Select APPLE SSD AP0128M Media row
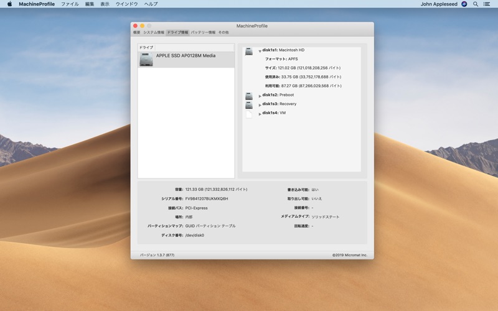This screenshot has height=311, width=498. 186,60
